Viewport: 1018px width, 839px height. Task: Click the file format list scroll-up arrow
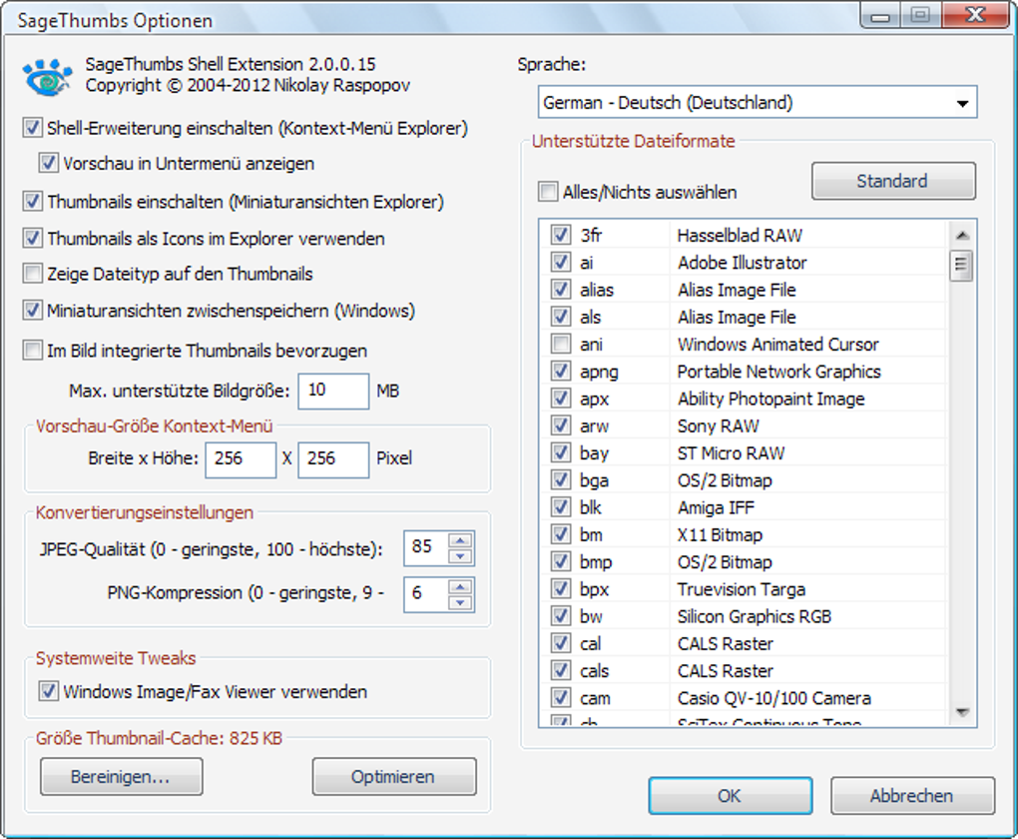tap(962, 235)
